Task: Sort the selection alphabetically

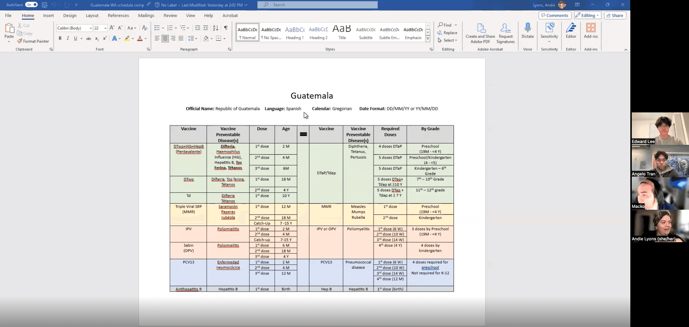Action: coord(215,28)
